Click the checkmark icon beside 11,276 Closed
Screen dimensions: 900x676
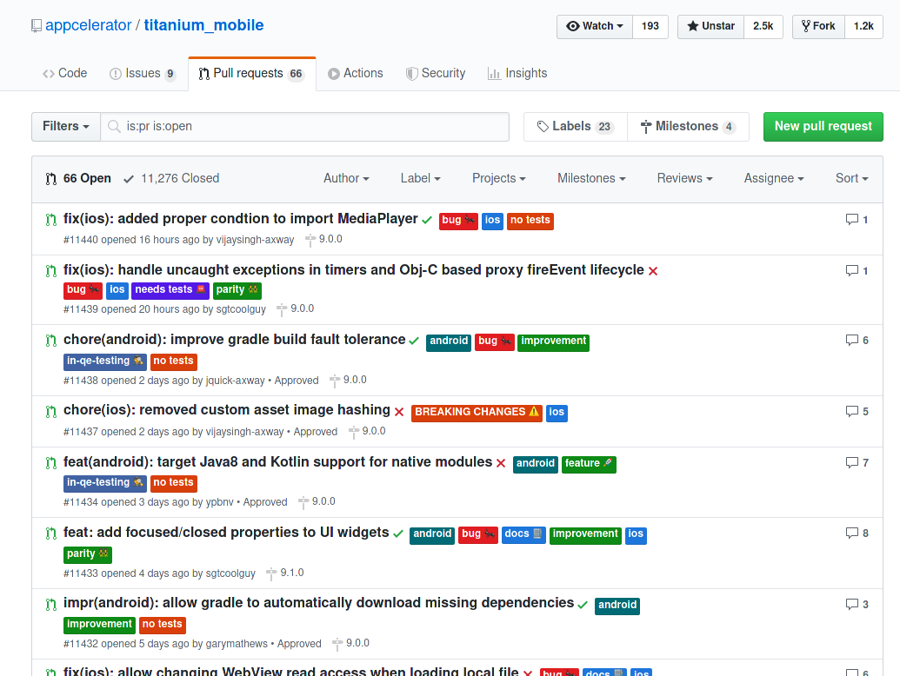[x=129, y=179]
